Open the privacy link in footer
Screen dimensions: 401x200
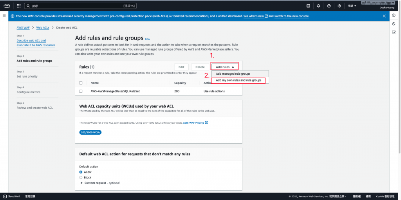coord(357,196)
